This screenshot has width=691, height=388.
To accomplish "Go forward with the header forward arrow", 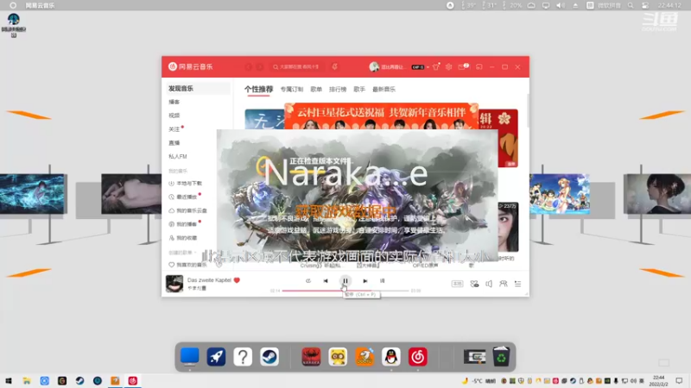I will point(260,67).
